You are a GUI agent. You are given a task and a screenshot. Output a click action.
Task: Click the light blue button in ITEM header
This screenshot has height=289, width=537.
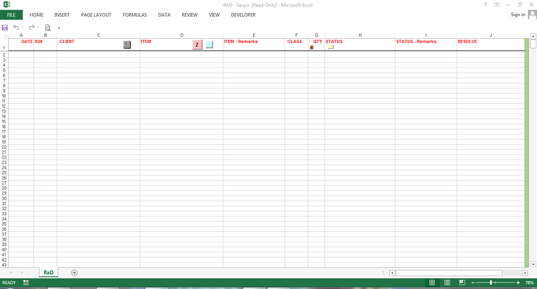(209, 45)
